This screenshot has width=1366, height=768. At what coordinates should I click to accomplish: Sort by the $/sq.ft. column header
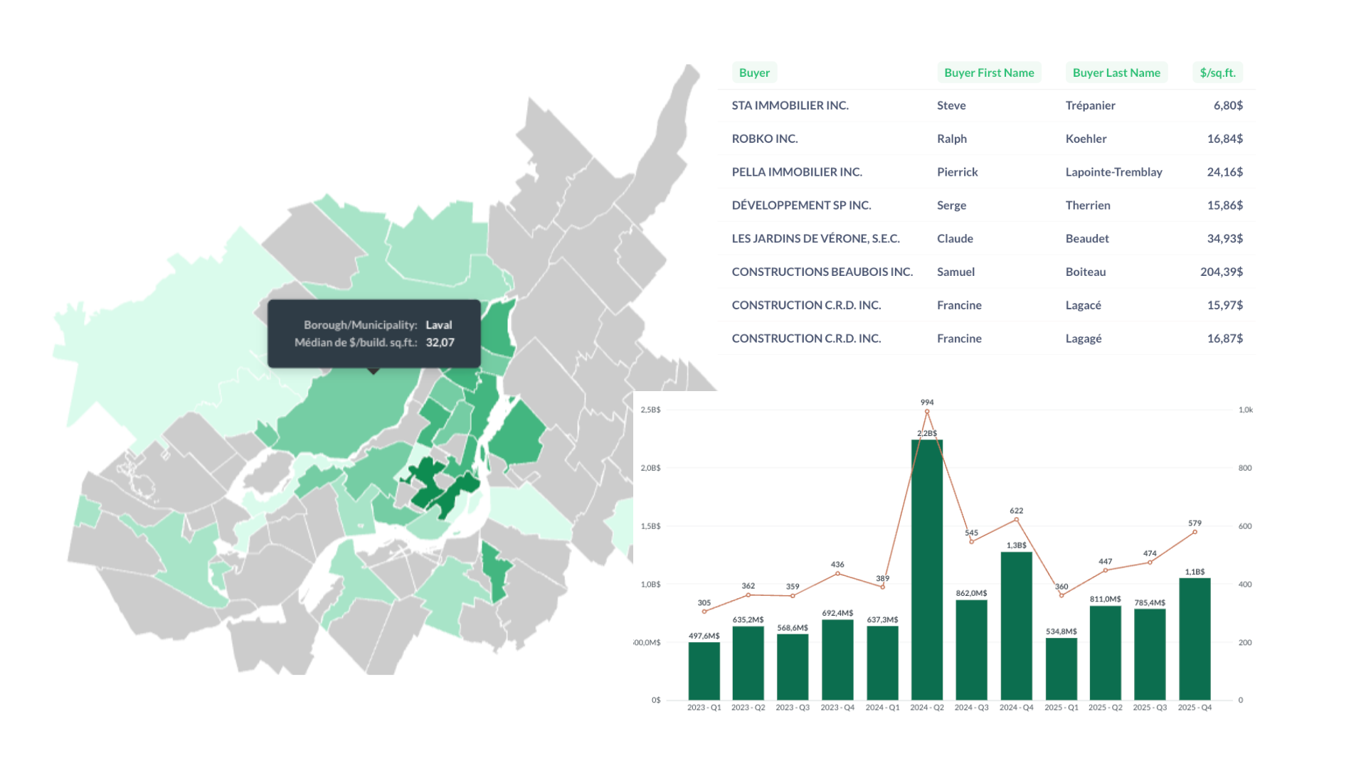click(1217, 73)
